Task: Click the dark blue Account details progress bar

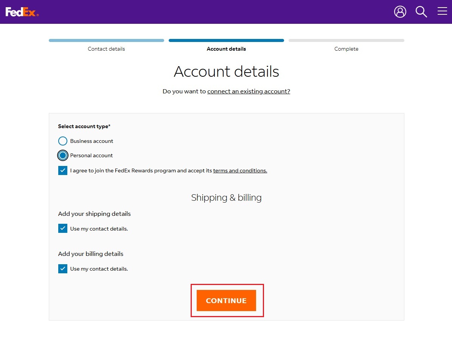Action: click(226, 40)
